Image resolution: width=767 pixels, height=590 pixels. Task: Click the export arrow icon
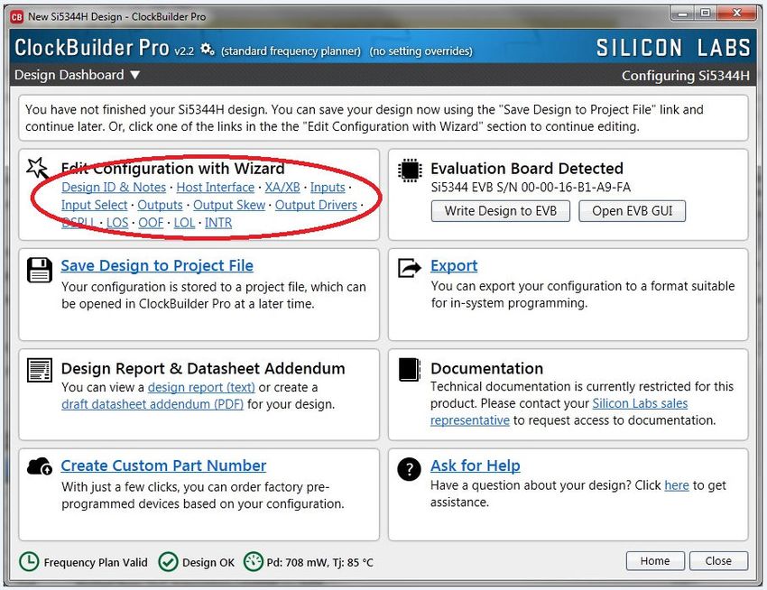tap(410, 268)
